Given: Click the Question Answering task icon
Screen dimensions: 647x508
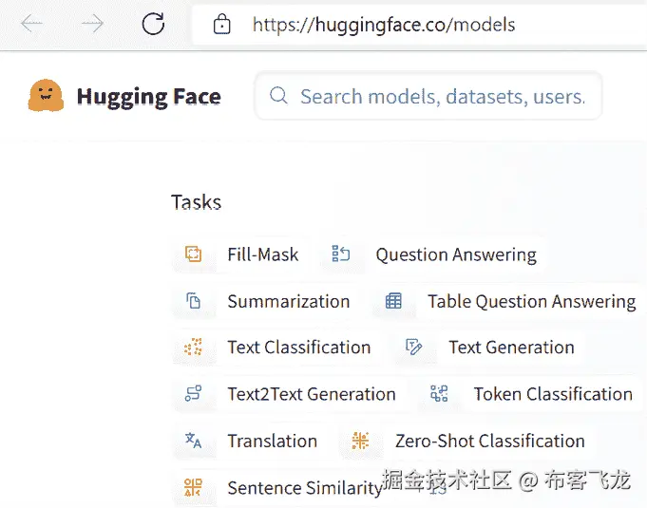Looking at the screenshot, I should (340, 254).
